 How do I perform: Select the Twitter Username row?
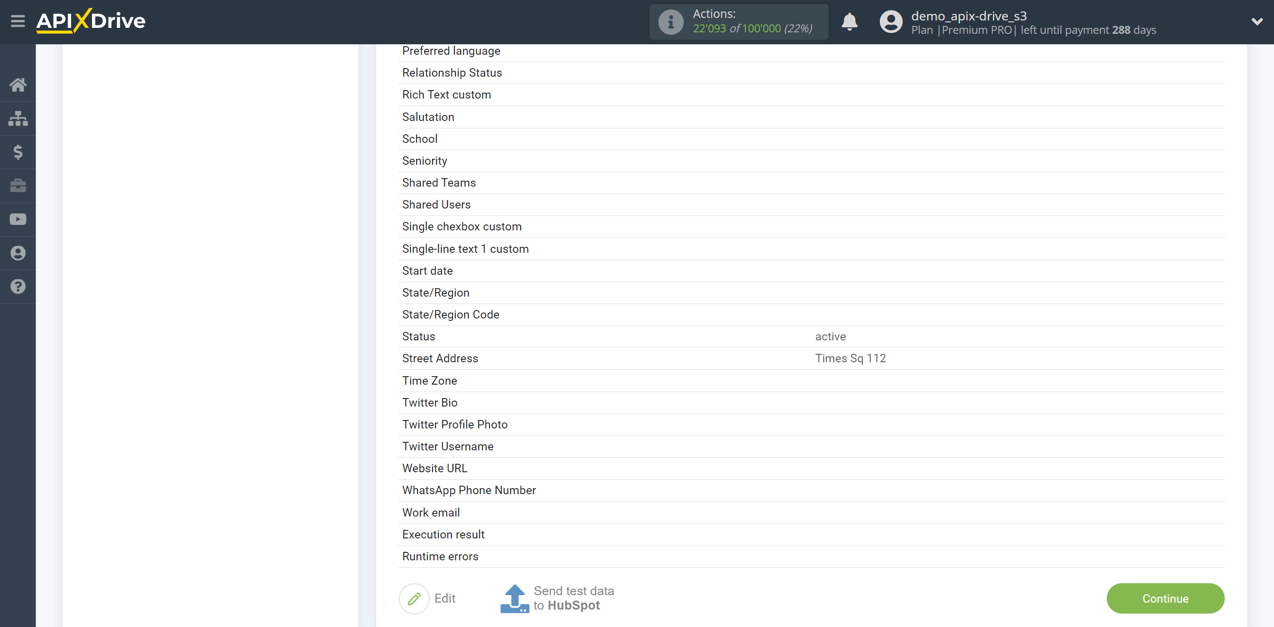[x=811, y=447]
